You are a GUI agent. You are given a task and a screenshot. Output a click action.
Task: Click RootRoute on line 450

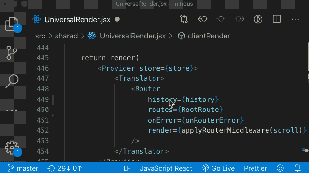(x=200, y=110)
